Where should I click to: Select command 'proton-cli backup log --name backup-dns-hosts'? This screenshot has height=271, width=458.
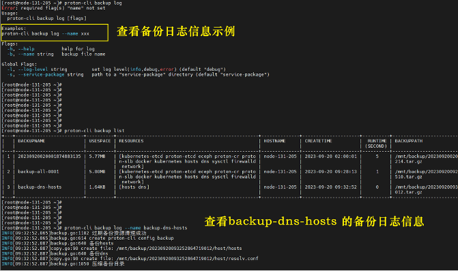point(126,228)
